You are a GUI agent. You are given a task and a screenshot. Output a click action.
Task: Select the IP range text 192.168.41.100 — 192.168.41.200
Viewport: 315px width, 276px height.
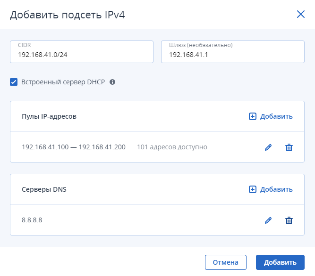coord(74,147)
